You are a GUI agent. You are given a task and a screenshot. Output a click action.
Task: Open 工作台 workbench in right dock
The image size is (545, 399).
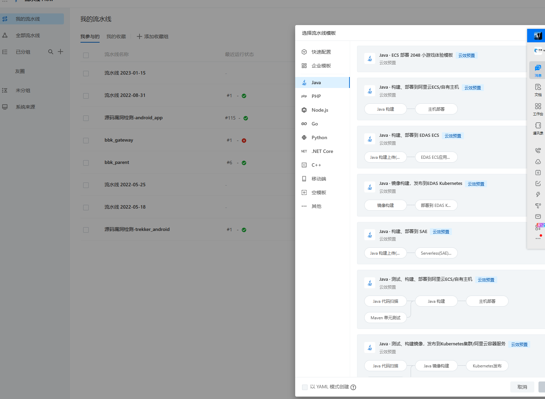tap(538, 109)
